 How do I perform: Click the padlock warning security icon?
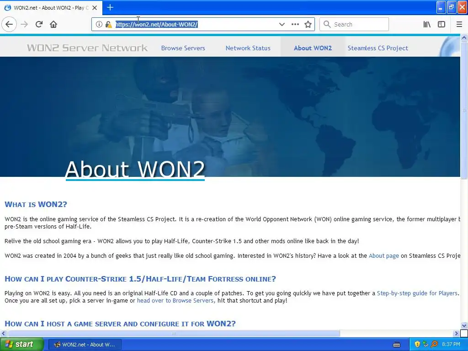tap(108, 24)
